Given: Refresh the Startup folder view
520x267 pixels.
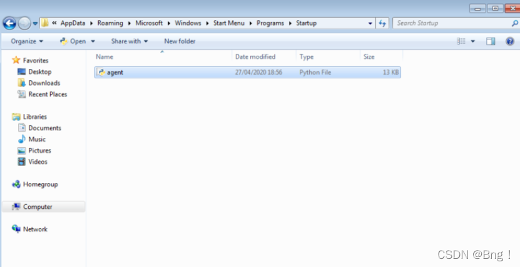Looking at the screenshot, I should 382,23.
